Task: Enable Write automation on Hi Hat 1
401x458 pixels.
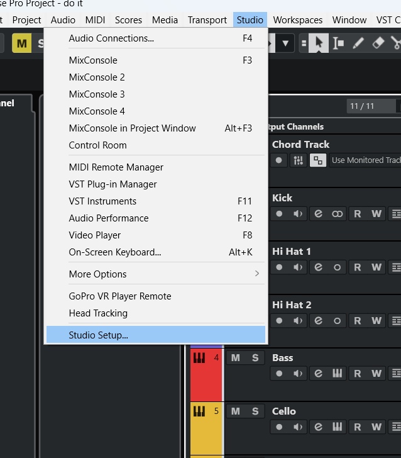Action: (376, 267)
